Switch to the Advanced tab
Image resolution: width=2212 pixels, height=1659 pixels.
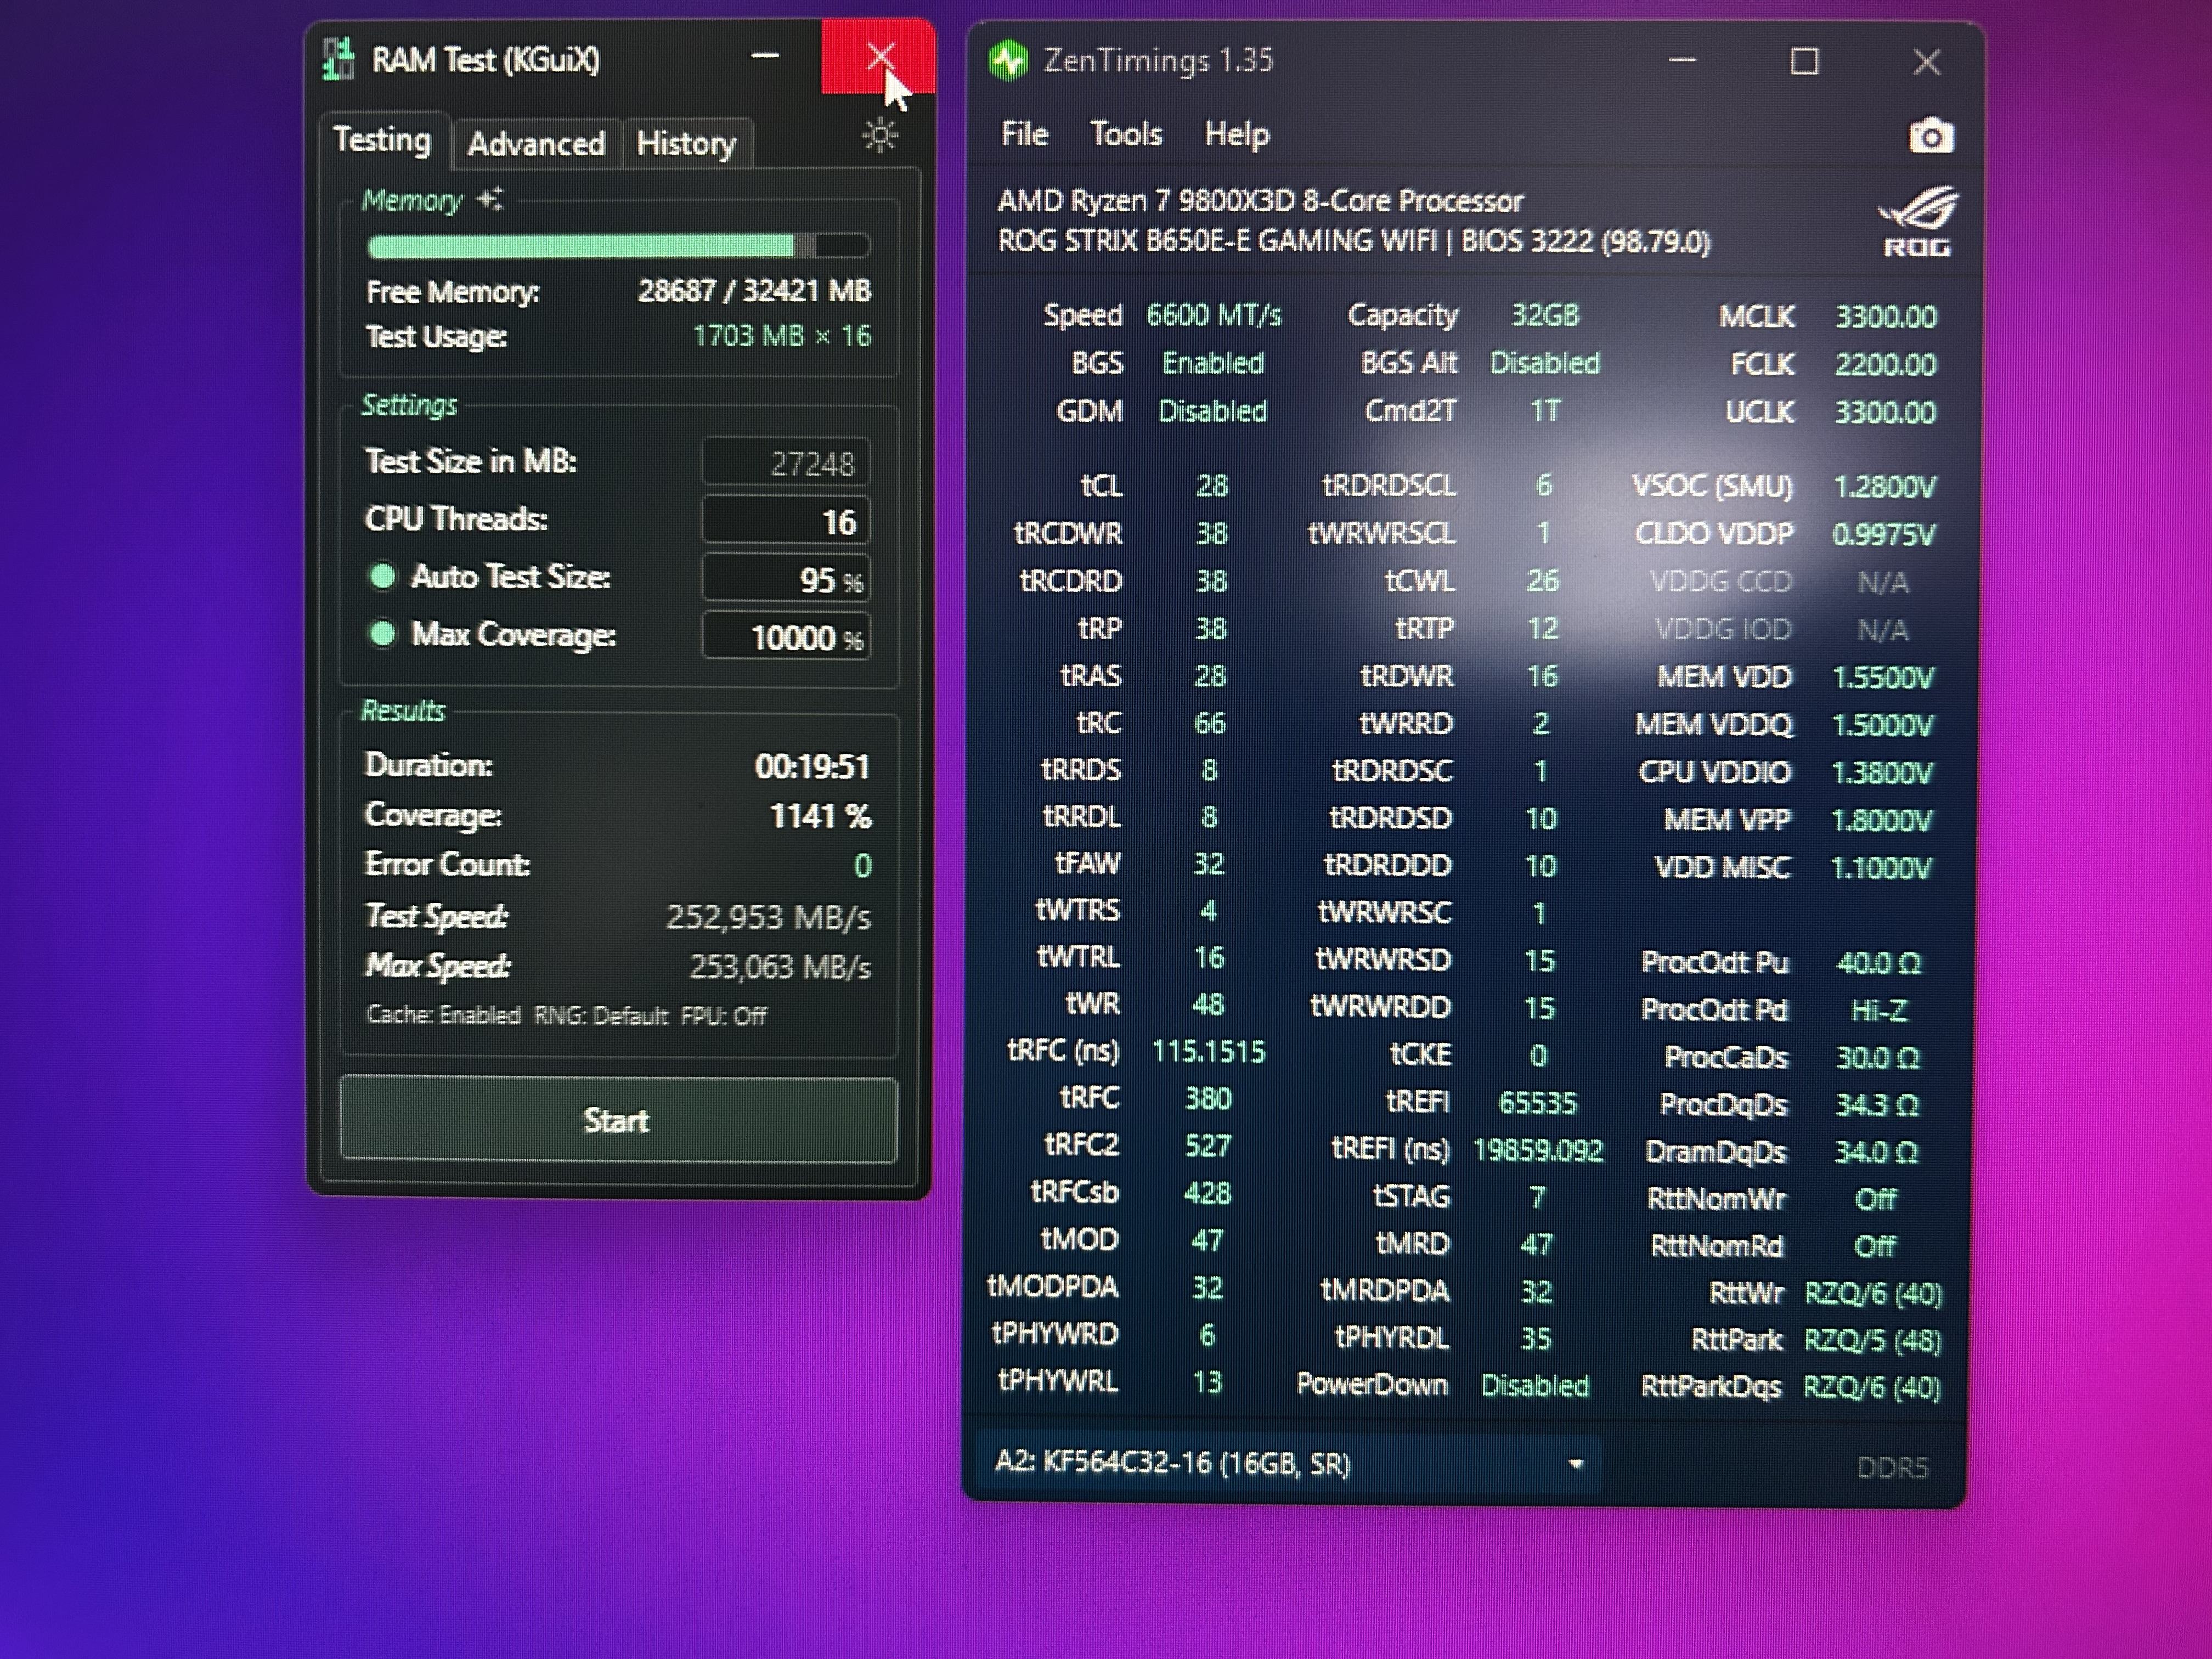536,144
